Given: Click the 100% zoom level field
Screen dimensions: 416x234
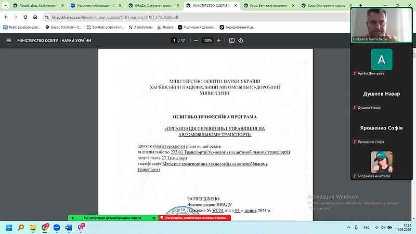Looking at the screenshot, I should [x=207, y=41].
